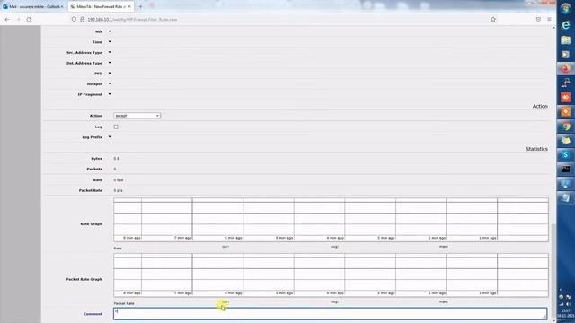Screen dimensions: 575x323
Task: Expand the Dst. Address Type arrow
Action: 110,63
